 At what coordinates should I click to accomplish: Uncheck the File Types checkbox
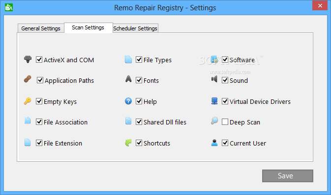(x=139, y=60)
